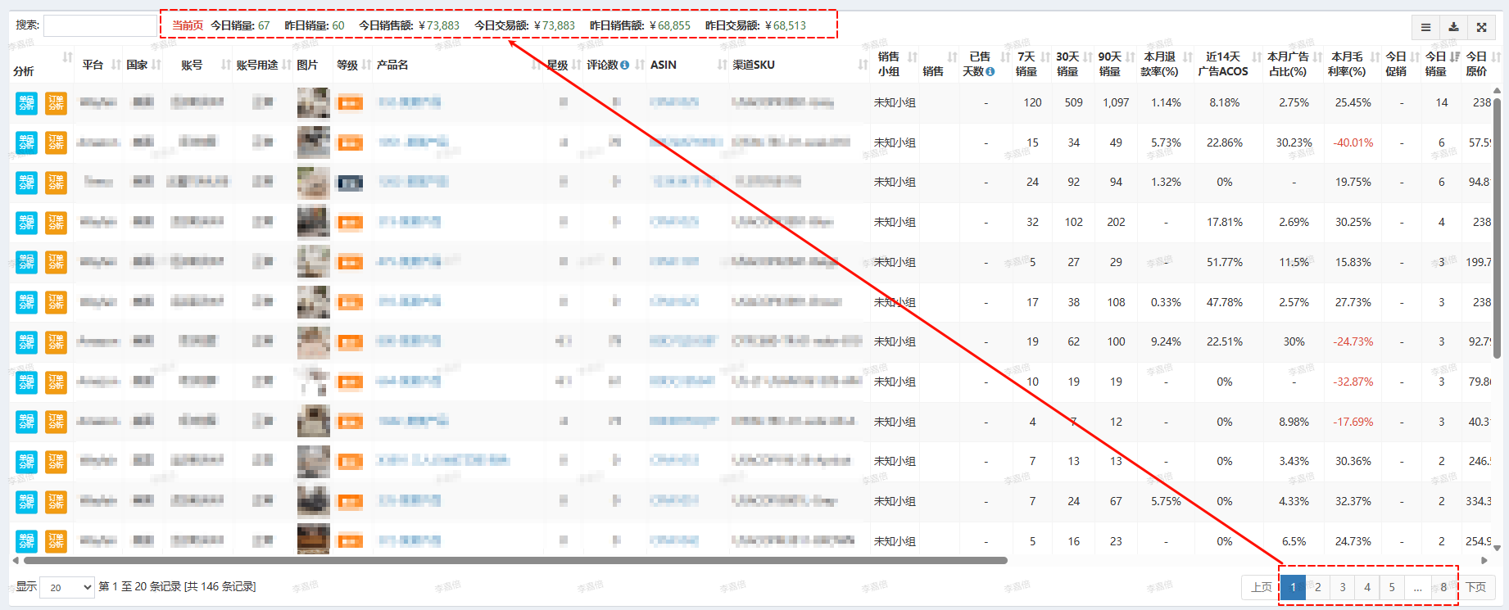Click the 单品分析 icon in last row
The width and height of the screenshot is (1509, 610).
(x=26, y=540)
